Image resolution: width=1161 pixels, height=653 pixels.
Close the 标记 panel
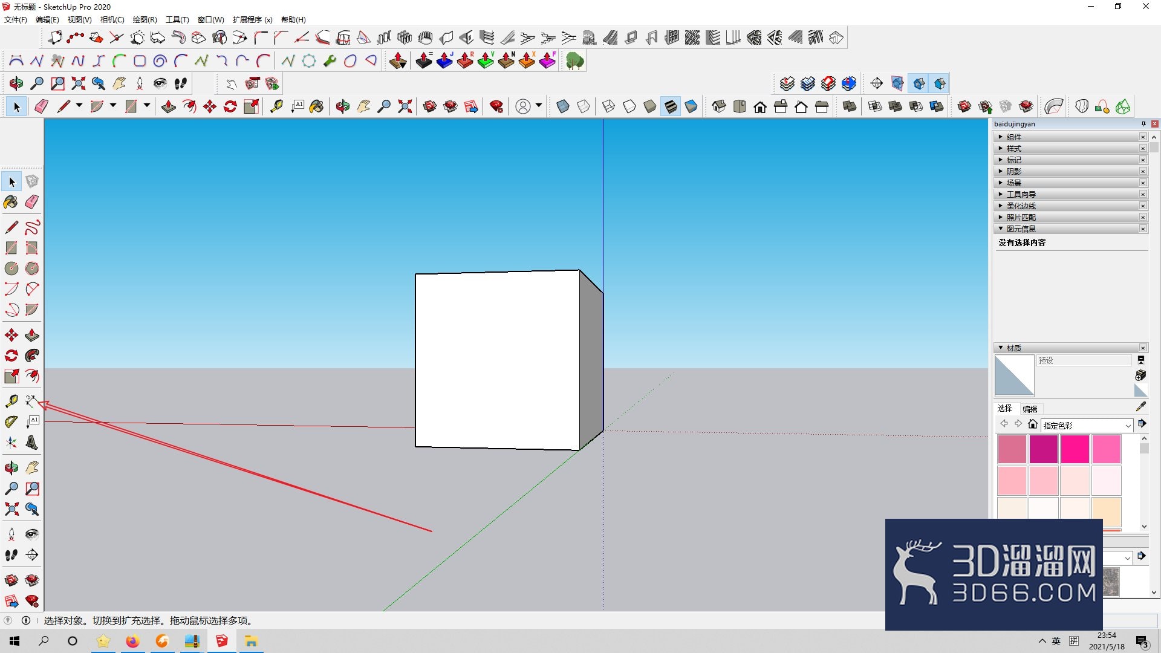[x=1143, y=160]
